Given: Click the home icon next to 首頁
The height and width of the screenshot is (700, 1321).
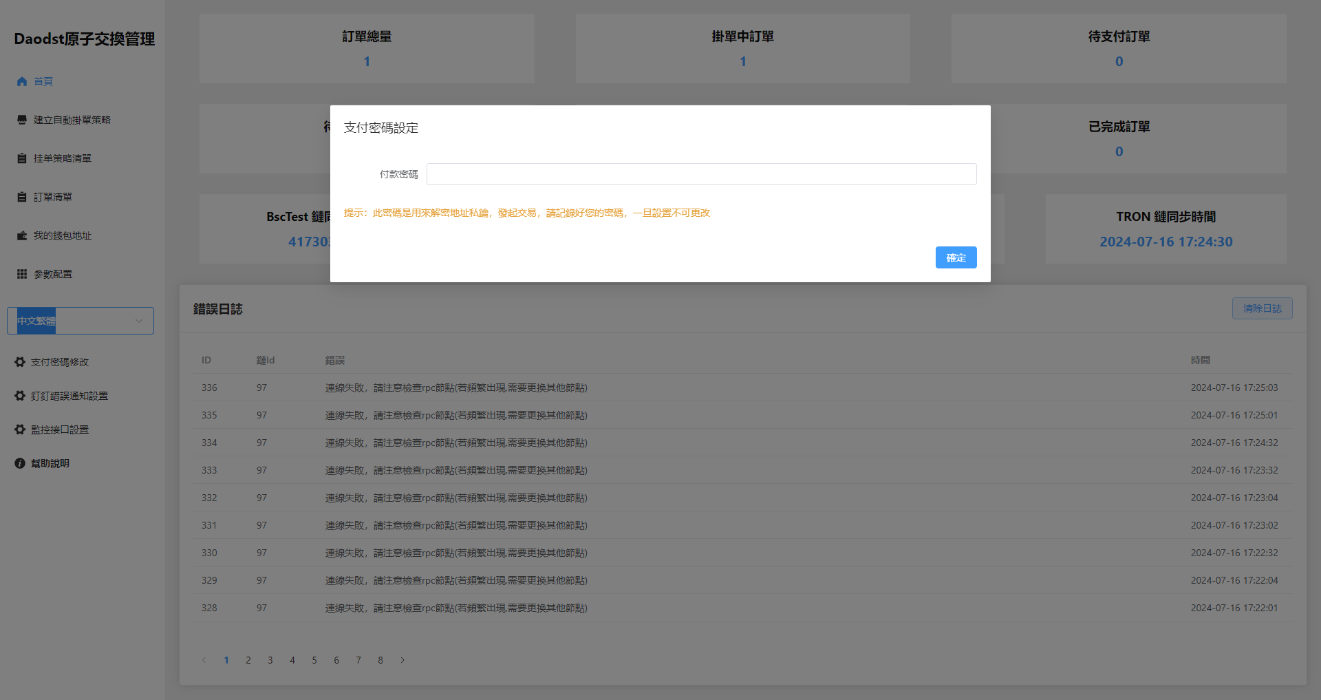Looking at the screenshot, I should point(22,81).
